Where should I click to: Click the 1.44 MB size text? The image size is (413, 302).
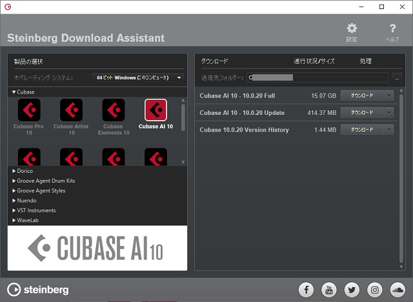[x=325, y=130]
